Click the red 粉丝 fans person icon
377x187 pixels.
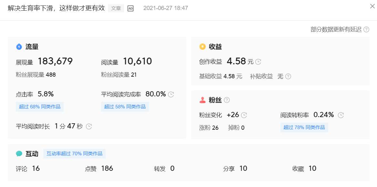point(202,100)
